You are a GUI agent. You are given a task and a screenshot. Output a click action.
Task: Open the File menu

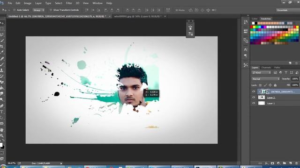click(x=10, y=3)
